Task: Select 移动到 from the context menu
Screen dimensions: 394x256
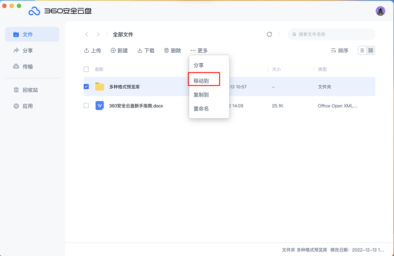Action: coord(201,80)
